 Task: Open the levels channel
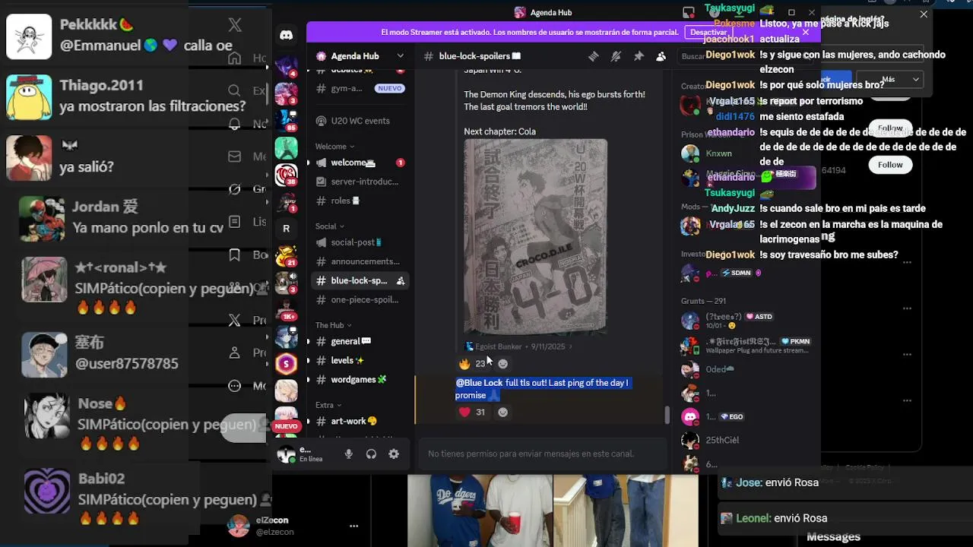[359, 360]
